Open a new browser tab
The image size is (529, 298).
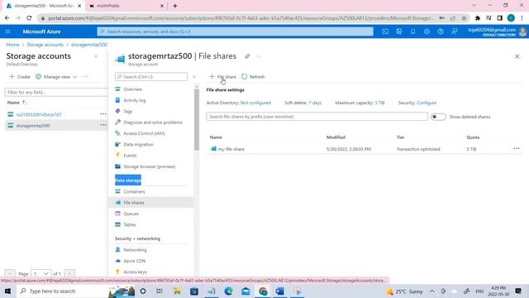174,6
